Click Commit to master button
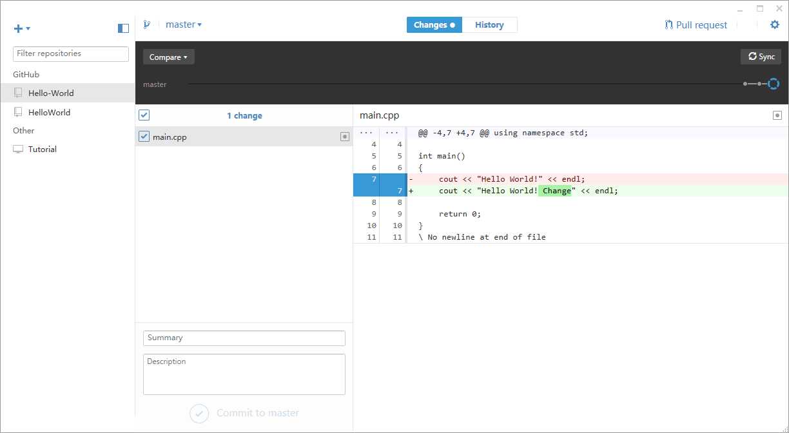This screenshot has height=433, width=789. (244, 413)
